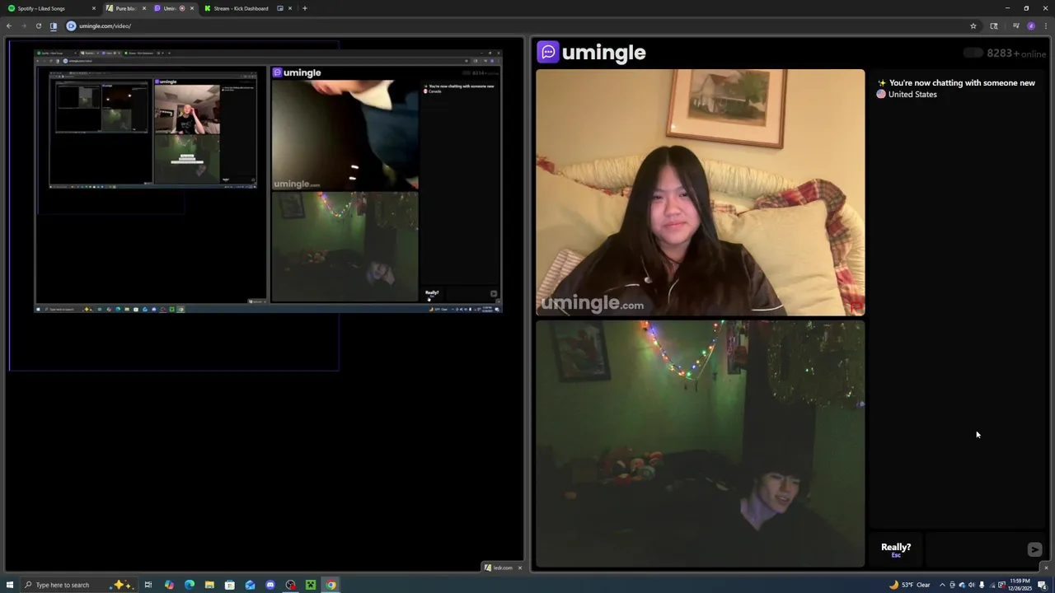This screenshot has width=1055, height=593.
Task: Open the Google Lens search icon
Action: pyautogui.click(x=994, y=26)
